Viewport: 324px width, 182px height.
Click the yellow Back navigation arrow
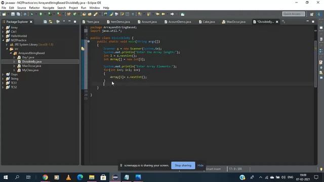(x=164, y=14)
